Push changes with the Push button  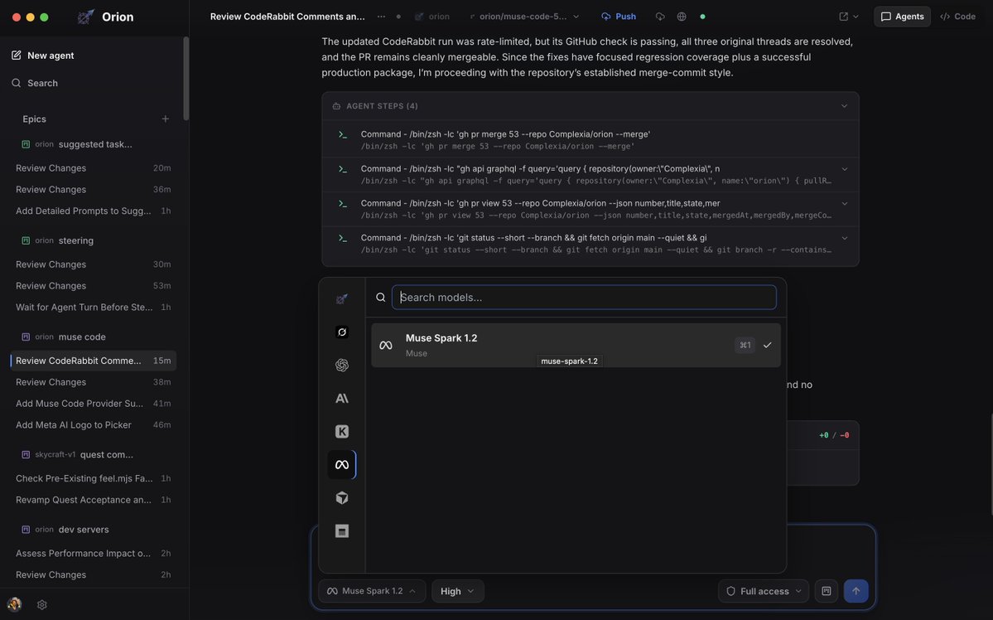[619, 17]
